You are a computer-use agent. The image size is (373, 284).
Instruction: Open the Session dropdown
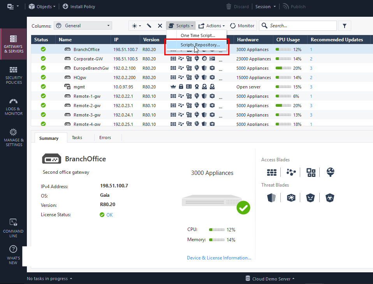click(x=266, y=7)
